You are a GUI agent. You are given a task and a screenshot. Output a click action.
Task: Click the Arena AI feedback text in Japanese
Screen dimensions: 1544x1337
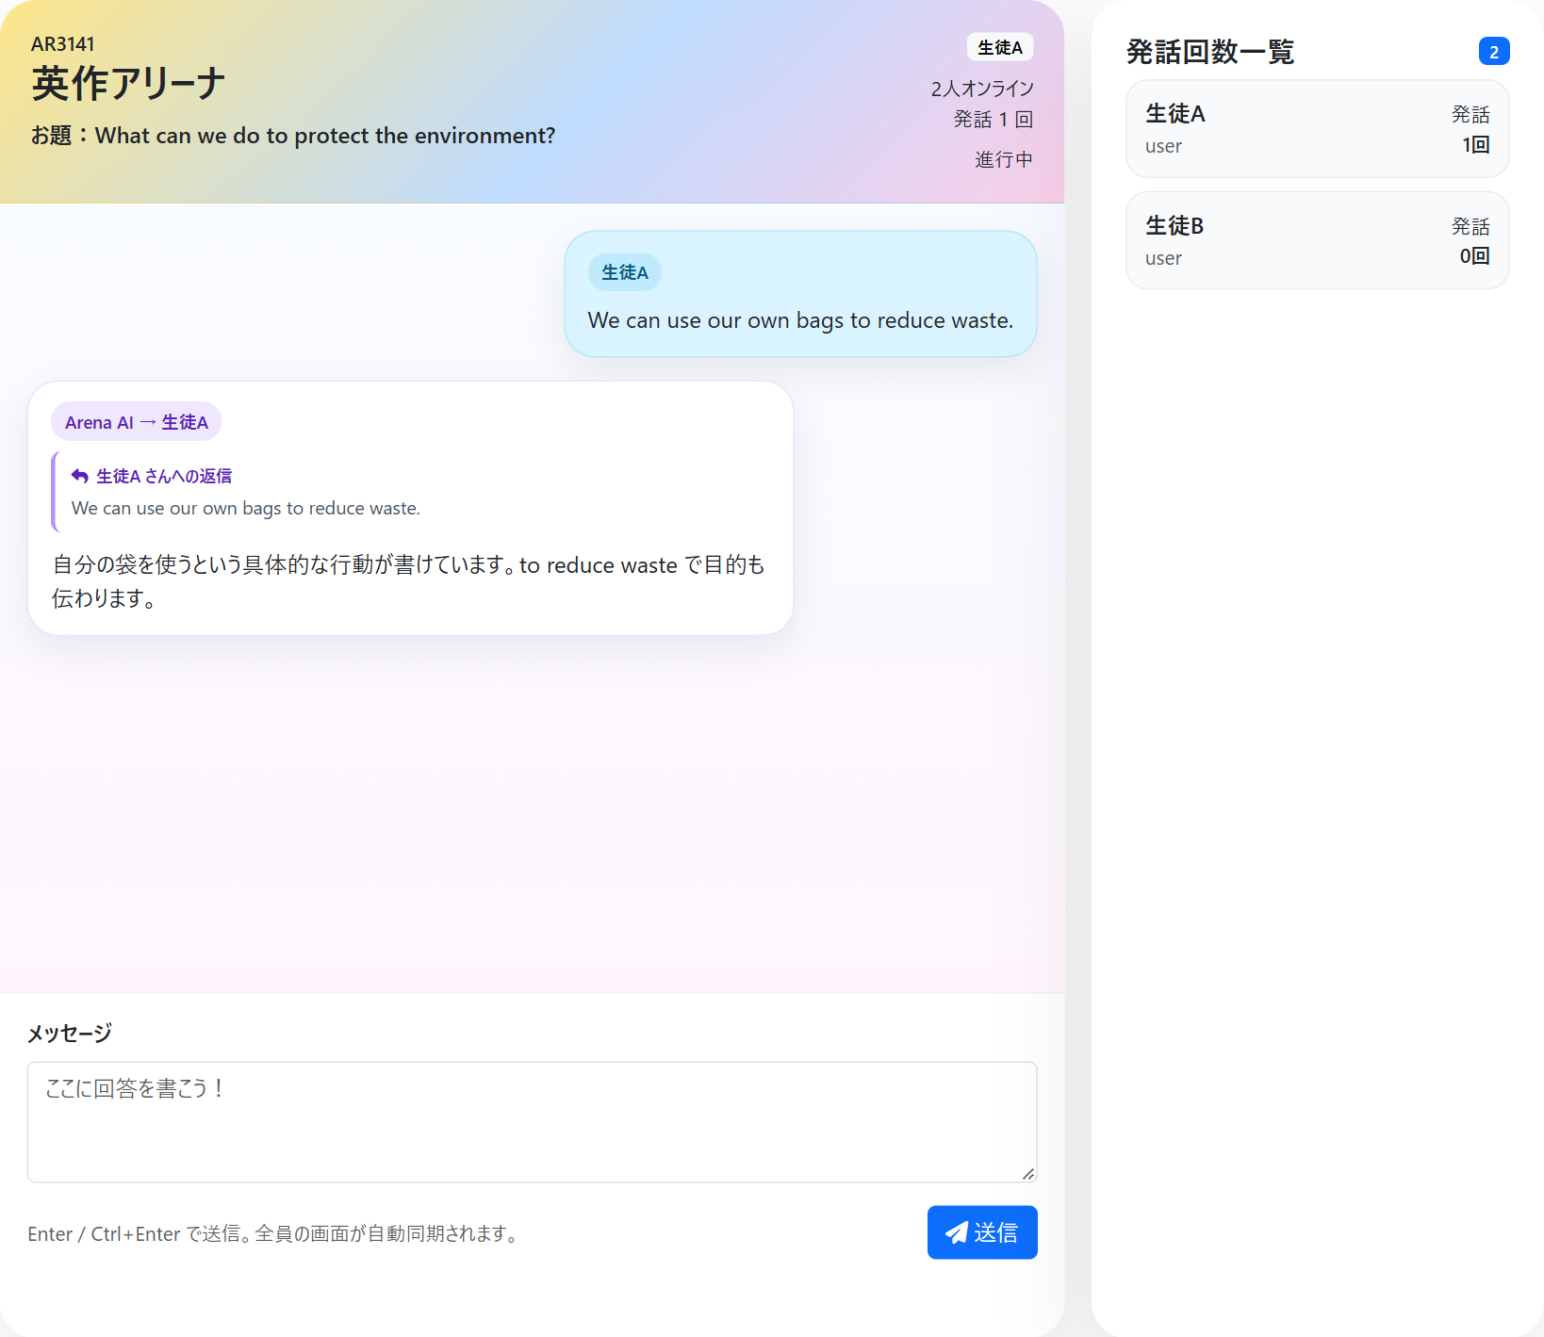pos(408,581)
